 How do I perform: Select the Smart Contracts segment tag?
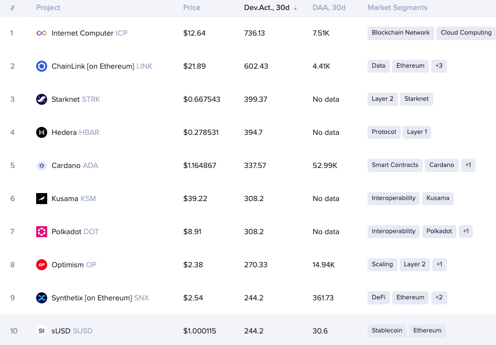pos(395,165)
